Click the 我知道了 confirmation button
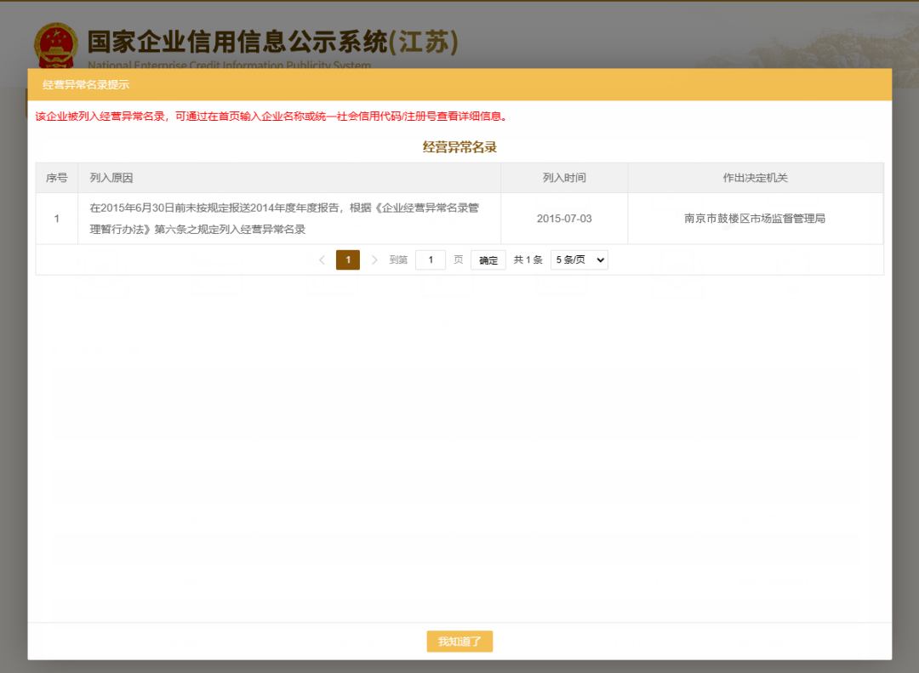 pos(459,642)
